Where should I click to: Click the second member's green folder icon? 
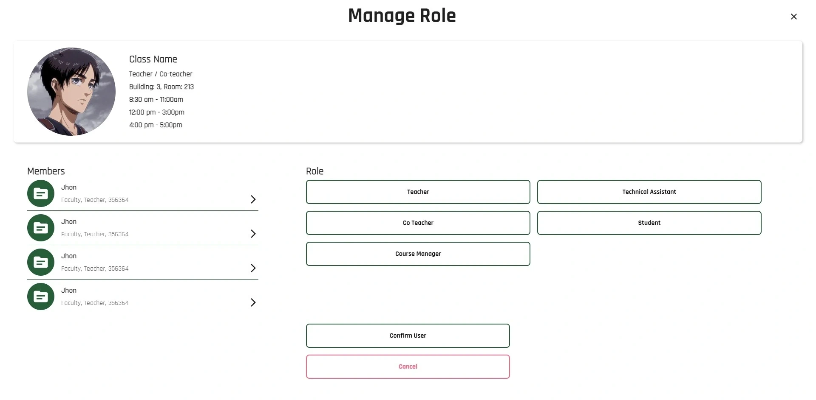point(41,228)
